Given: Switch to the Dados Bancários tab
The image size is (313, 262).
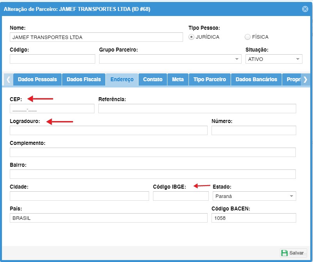Looking at the screenshot, I should pyautogui.click(x=256, y=79).
